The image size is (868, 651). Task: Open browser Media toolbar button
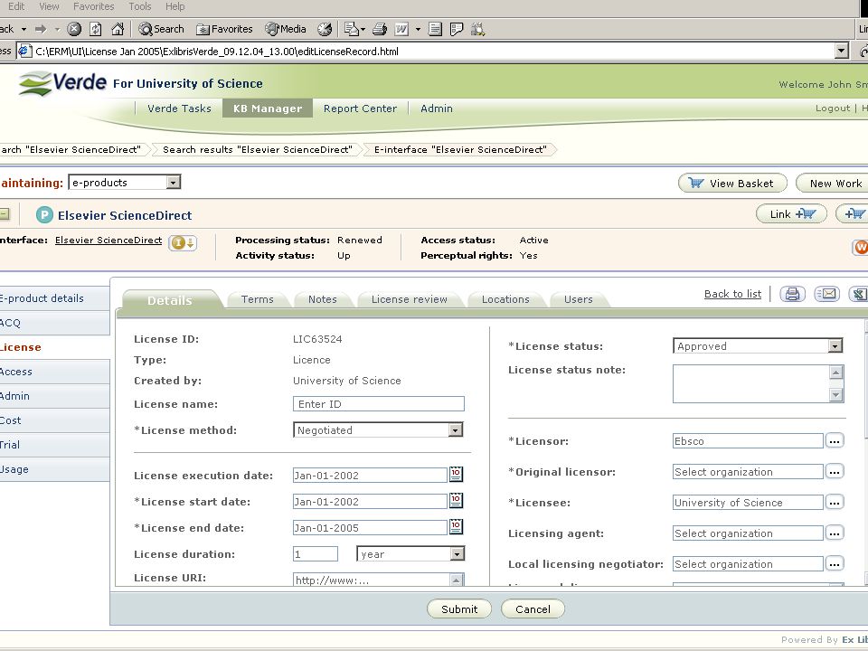(x=286, y=29)
